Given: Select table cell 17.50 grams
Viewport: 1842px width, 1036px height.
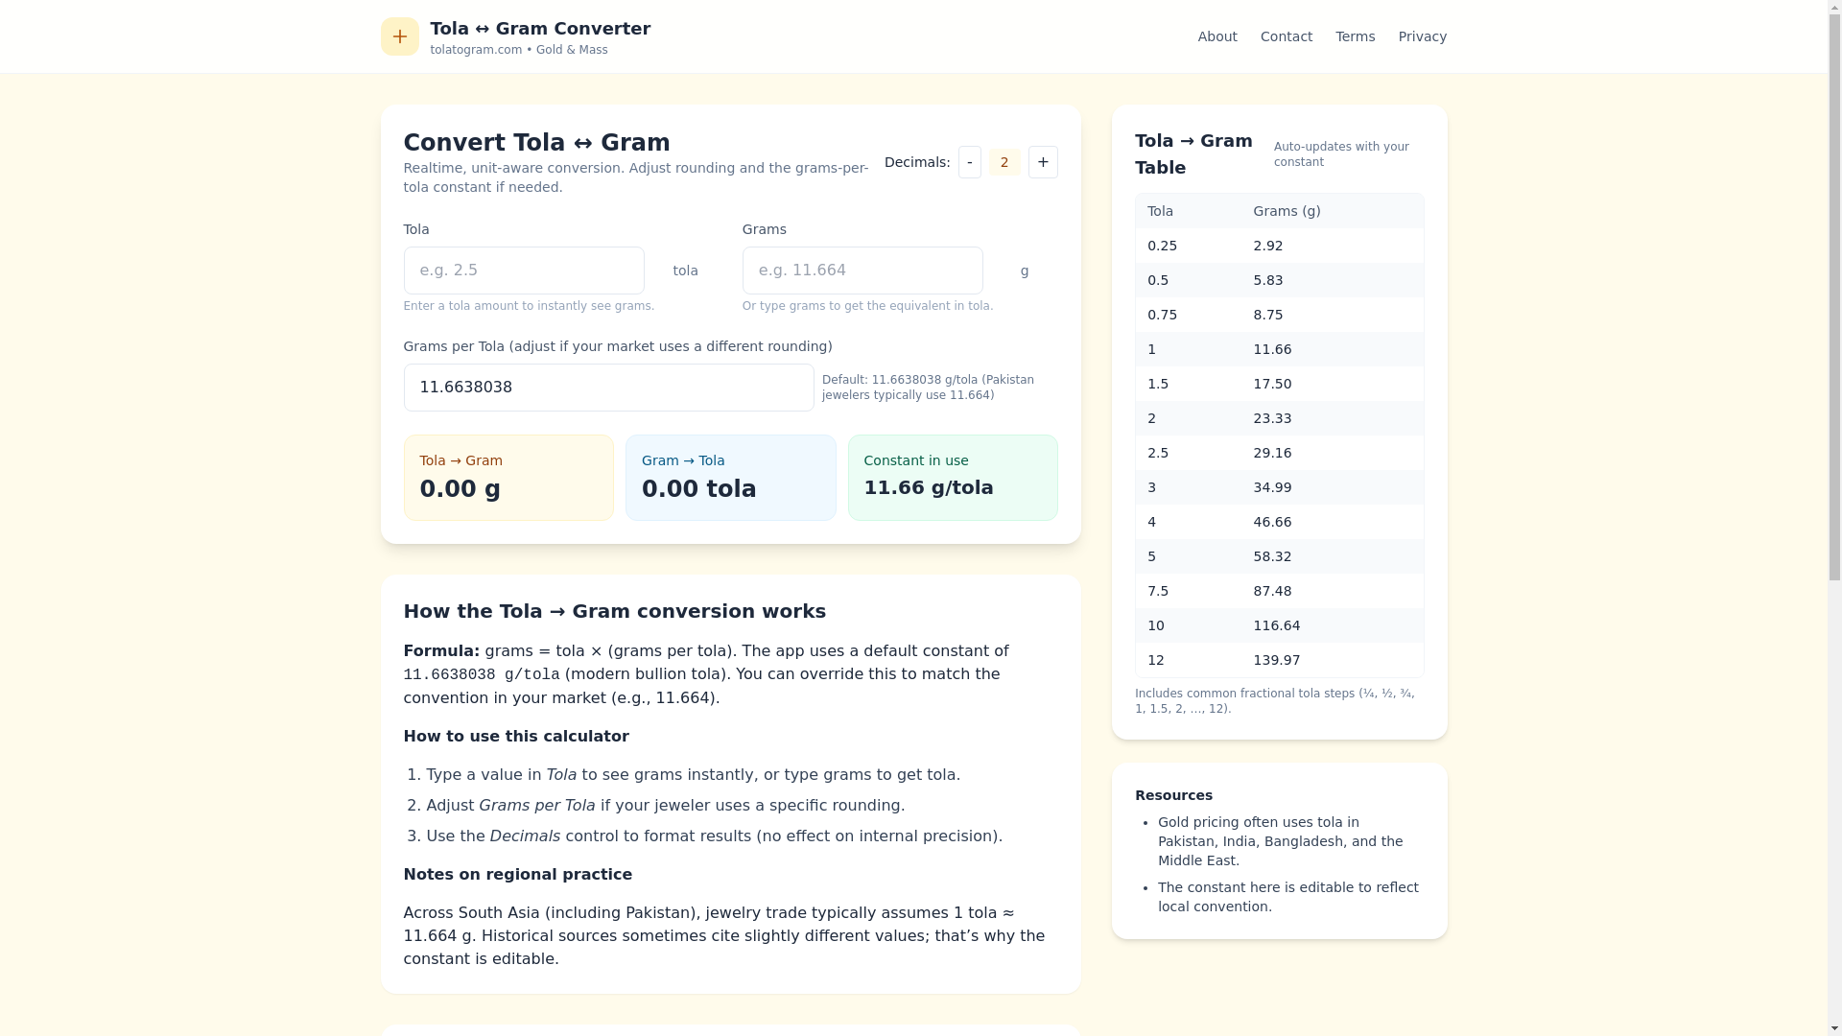Looking at the screenshot, I should pyautogui.click(x=1272, y=384).
